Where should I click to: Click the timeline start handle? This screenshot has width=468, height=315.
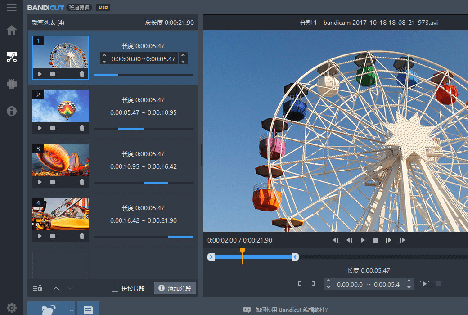coord(211,257)
